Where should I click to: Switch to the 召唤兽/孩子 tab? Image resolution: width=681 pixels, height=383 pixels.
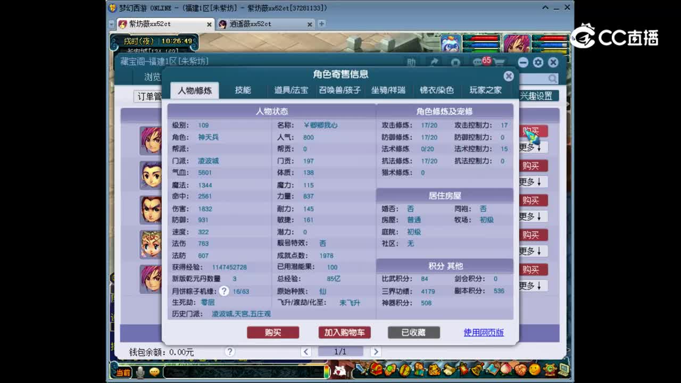(339, 90)
